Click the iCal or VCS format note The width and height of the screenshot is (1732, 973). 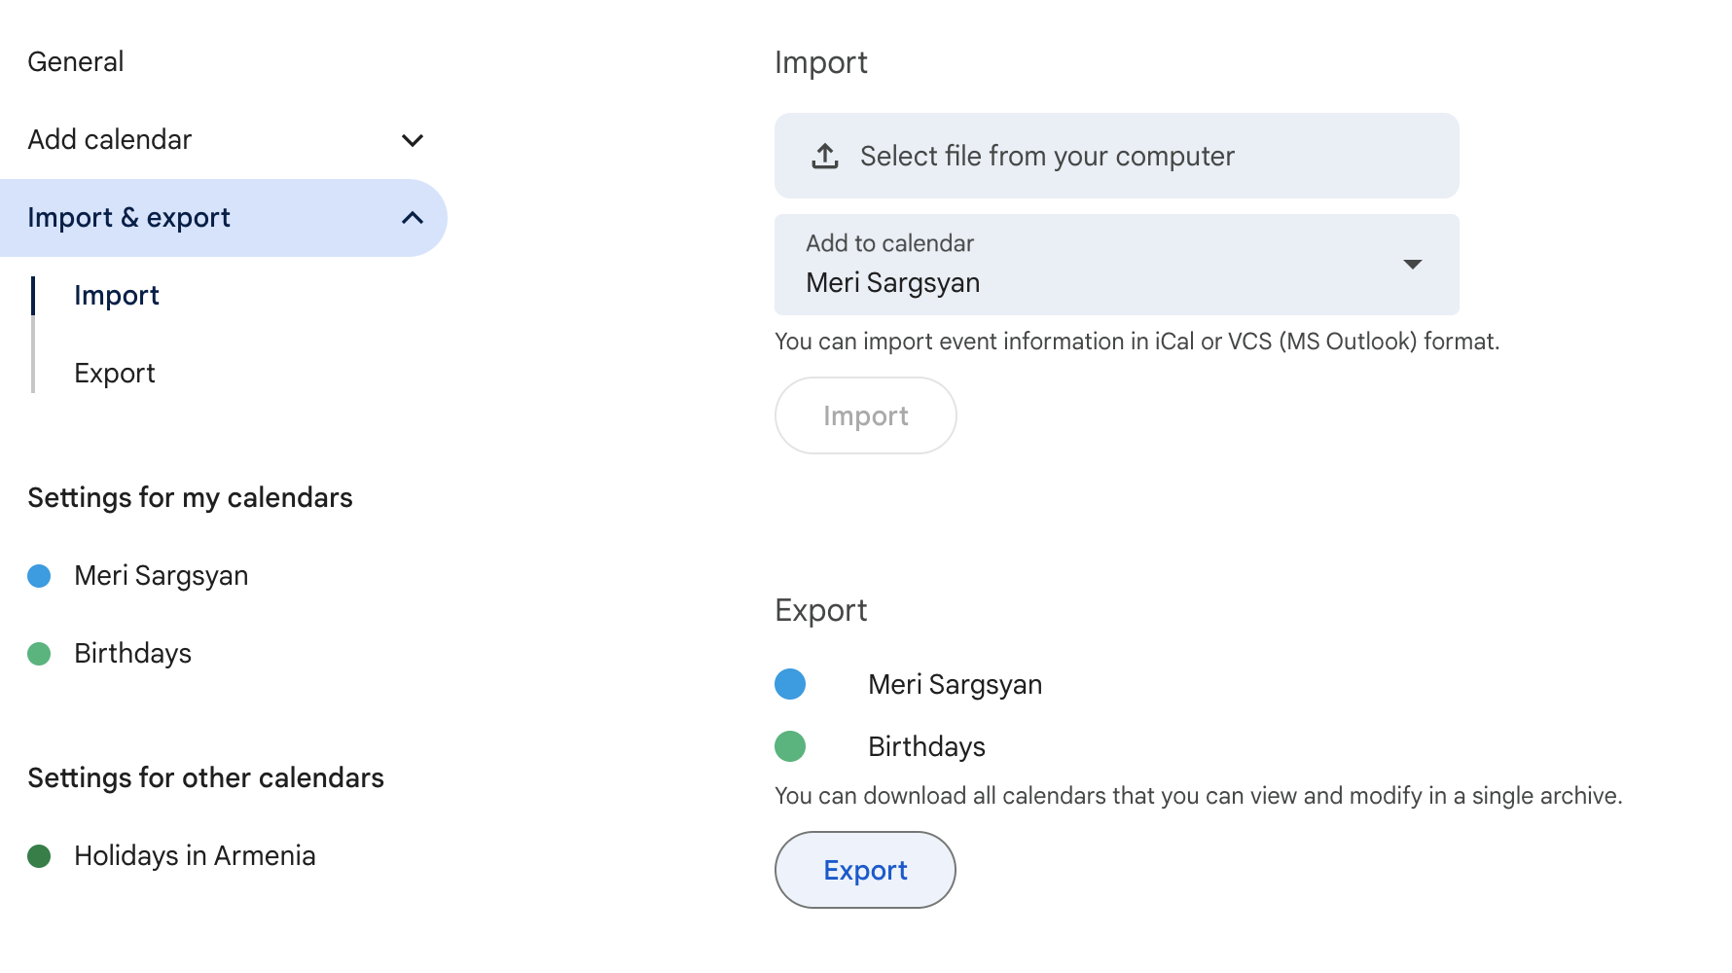pos(1137,342)
